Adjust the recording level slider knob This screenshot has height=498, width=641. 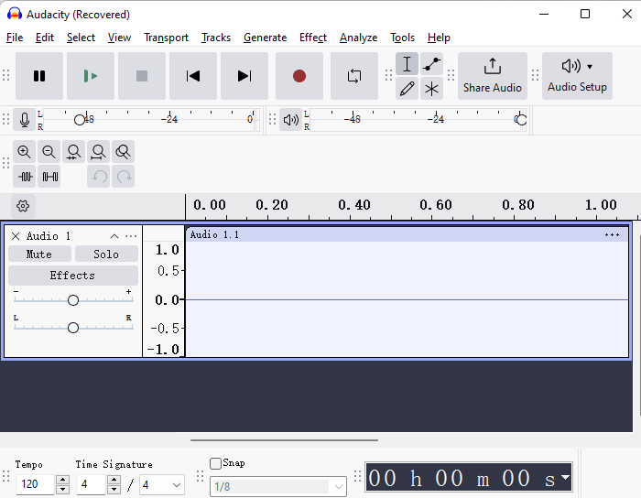(x=80, y=120)
